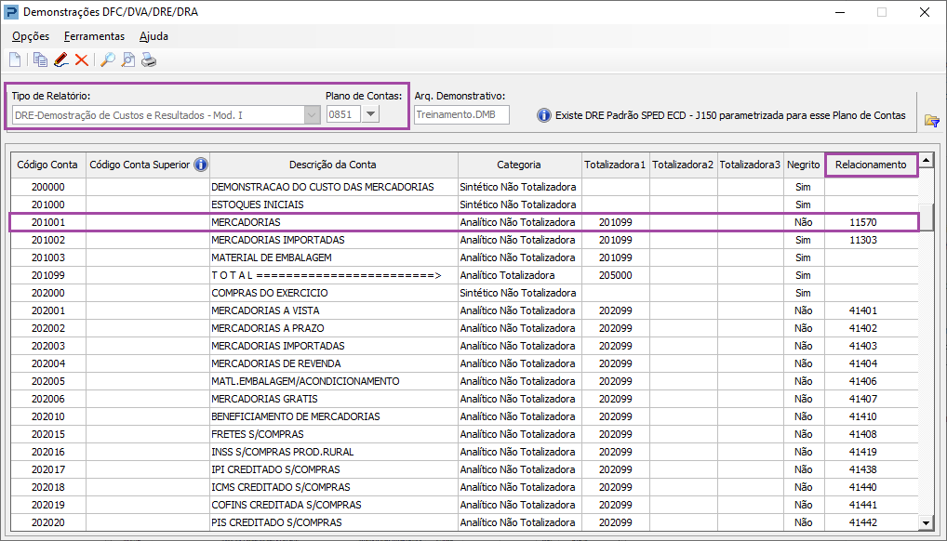Expand the Plano de Contas dropdown arrow
This screenshot has width=947, height=541.
pos(370,114)
